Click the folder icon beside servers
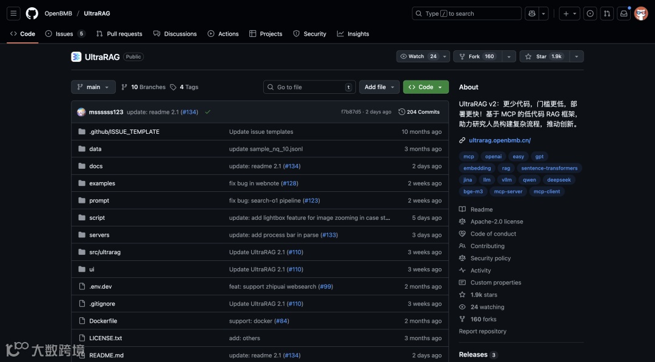655x362 pixels. pos(82,235)
